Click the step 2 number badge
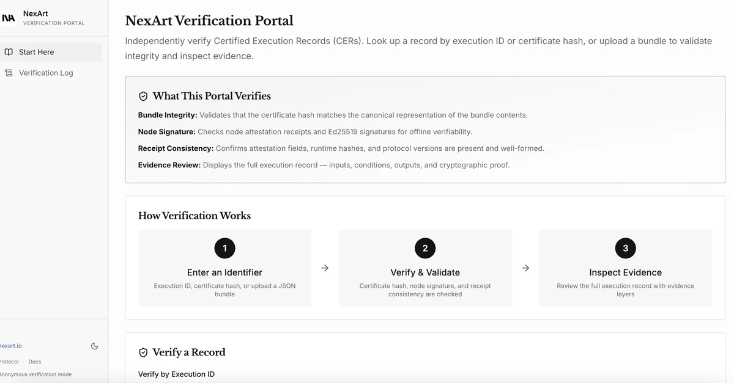 pos(425,248)
